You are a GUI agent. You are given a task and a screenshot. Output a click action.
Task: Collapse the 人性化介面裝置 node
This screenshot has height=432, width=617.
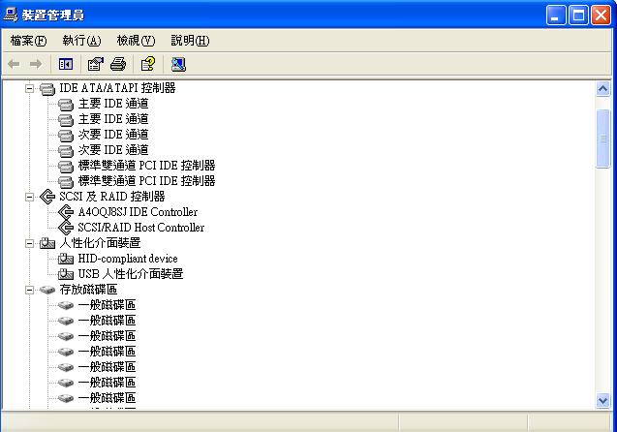pyautogui.click(x=29, y=243)
